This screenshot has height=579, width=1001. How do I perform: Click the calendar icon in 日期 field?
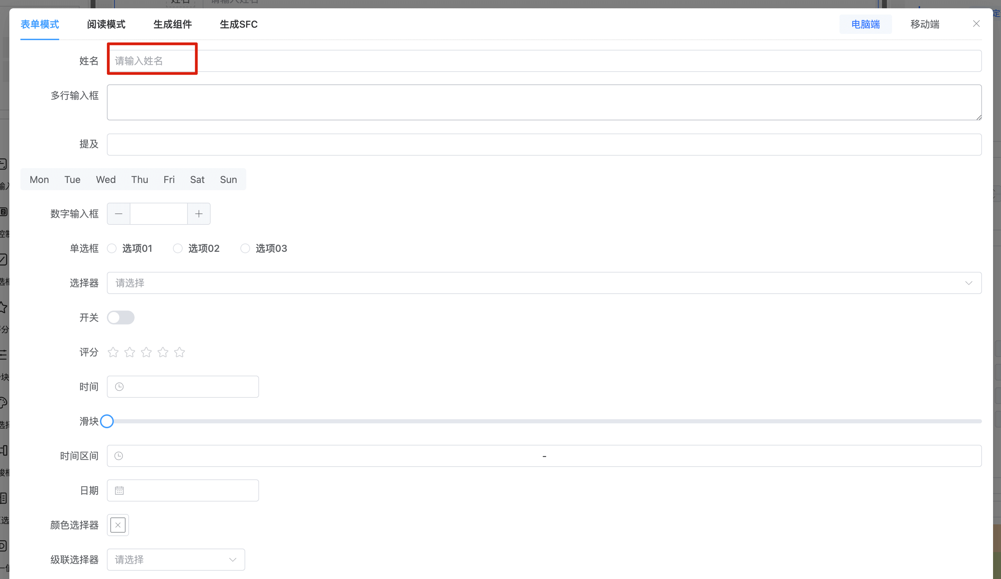pyautogui.click(x=119, y=490)
